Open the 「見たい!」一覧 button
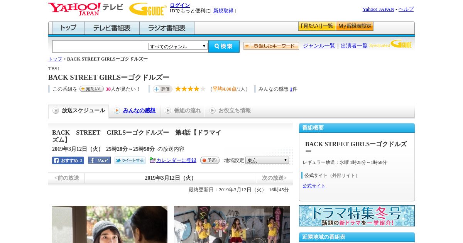Screen dimensions: 463x243 pos(317,26)
